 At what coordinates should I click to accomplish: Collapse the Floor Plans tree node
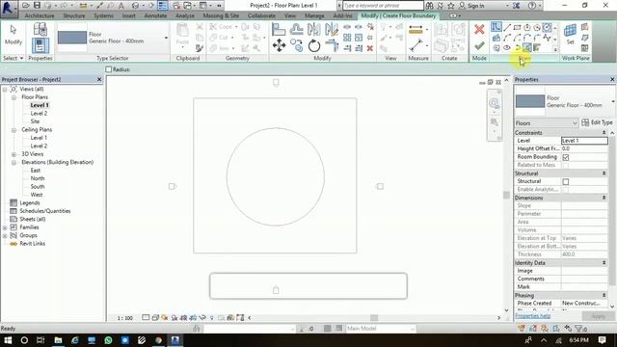13,97
